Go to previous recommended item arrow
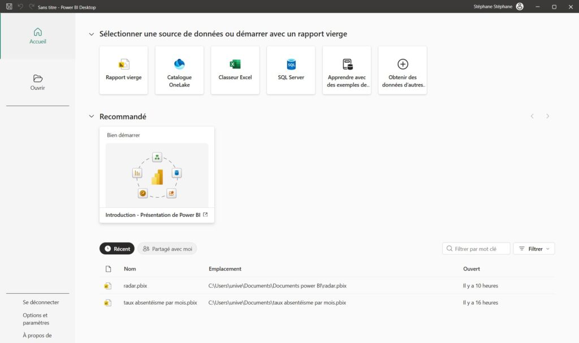The height and width of the screenshot is (343, 579). tap(532, 116)
